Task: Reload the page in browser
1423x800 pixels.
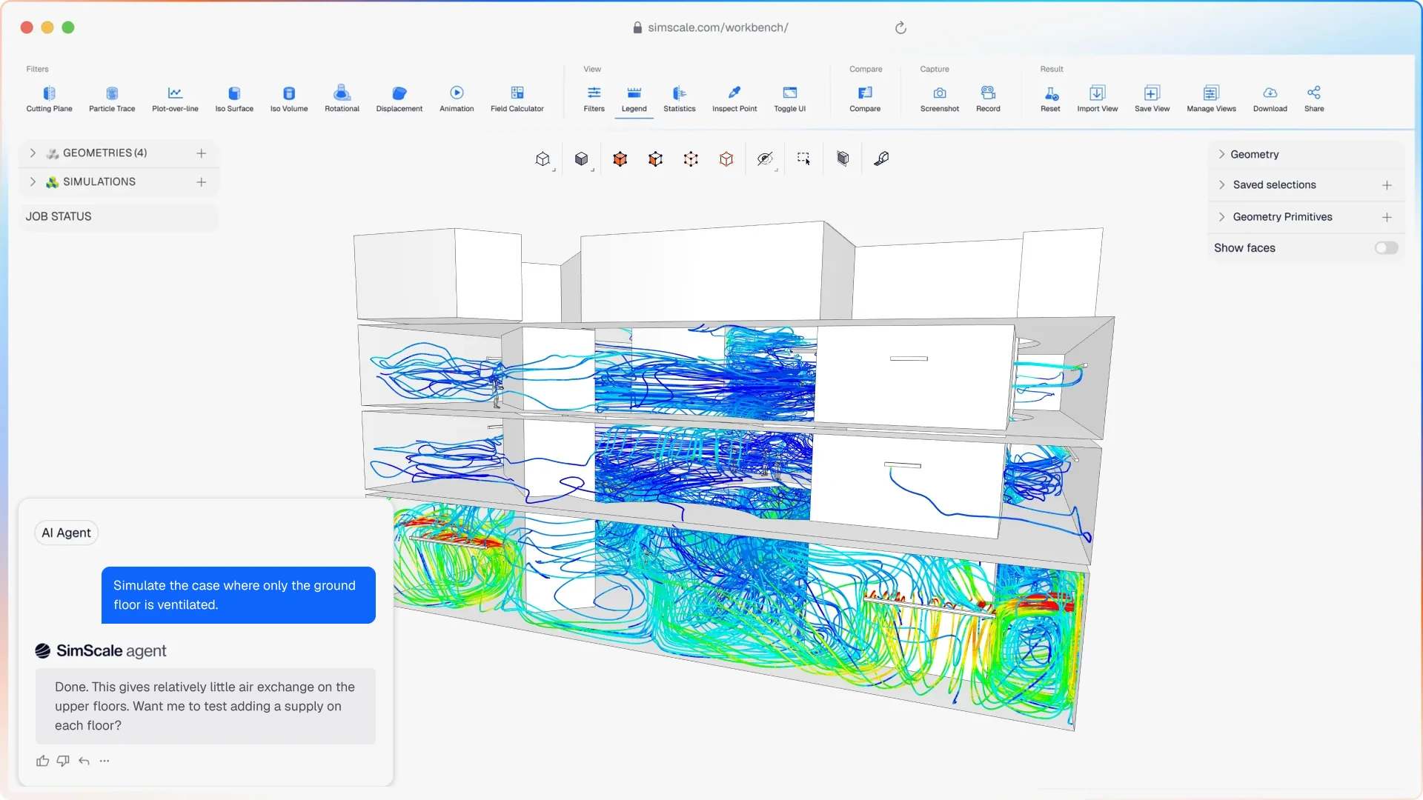Action: coord(900,27)
